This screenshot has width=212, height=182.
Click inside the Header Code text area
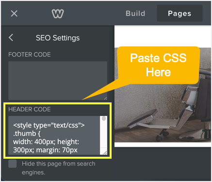54,135
